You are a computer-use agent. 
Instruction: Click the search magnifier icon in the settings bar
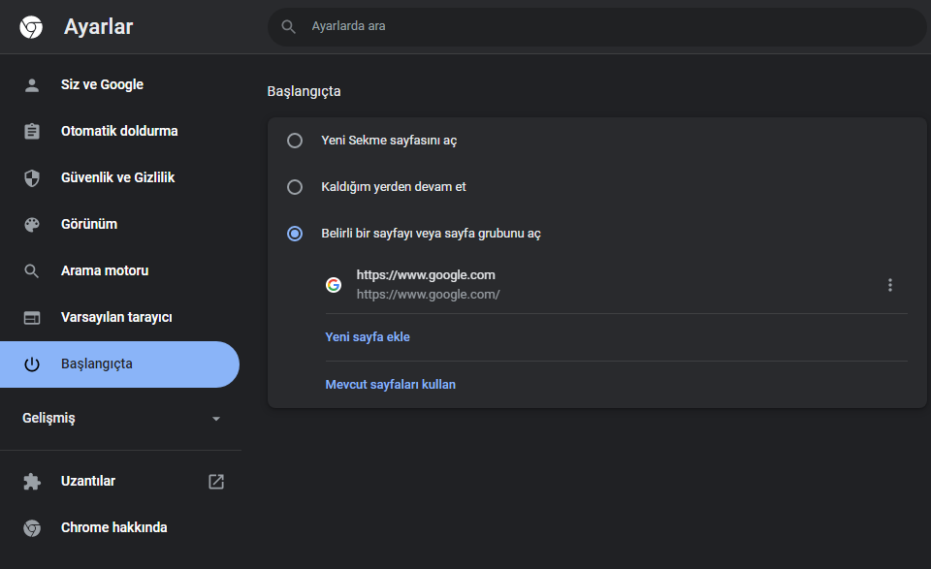288,27
